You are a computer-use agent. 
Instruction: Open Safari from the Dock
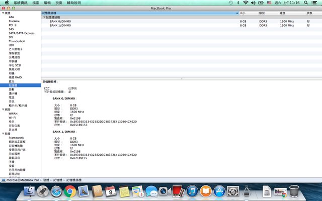56,191
